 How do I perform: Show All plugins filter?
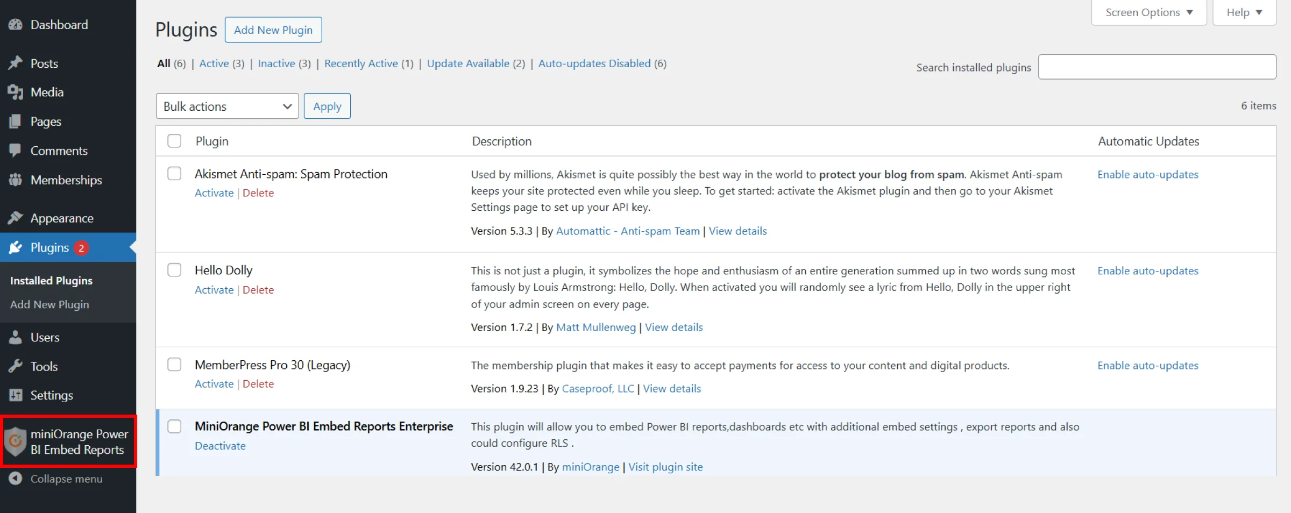tap(164, 63)
